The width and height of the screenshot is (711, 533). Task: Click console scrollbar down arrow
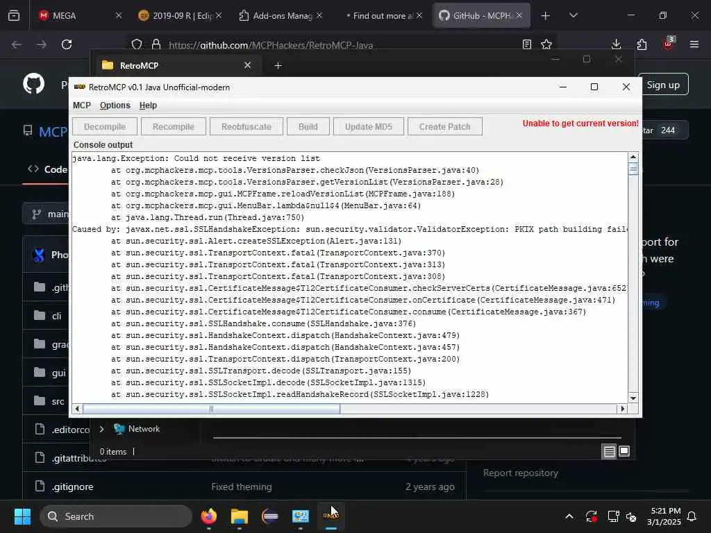click(x=633, y=398)
